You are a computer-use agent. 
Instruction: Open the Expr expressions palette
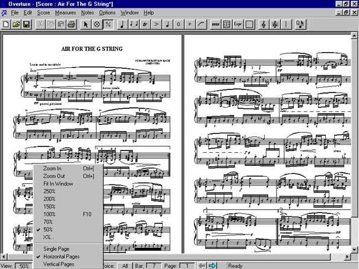[238, 24]
